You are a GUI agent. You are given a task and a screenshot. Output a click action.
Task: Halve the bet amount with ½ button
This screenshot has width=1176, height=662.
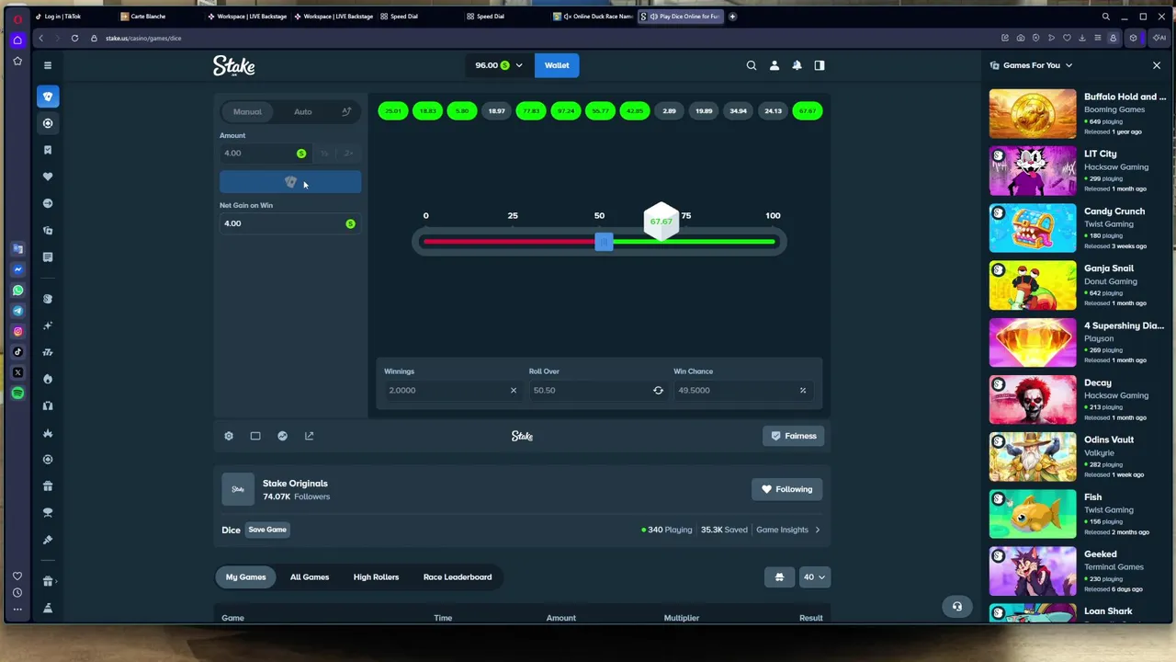point(324,154)
